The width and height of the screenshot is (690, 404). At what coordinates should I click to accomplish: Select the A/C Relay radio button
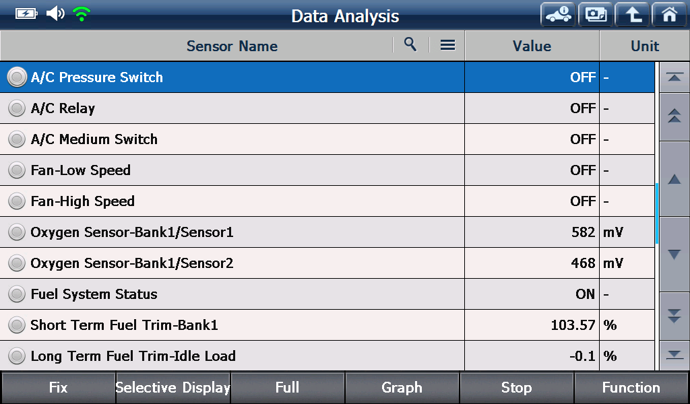click(x=17, y=108)
